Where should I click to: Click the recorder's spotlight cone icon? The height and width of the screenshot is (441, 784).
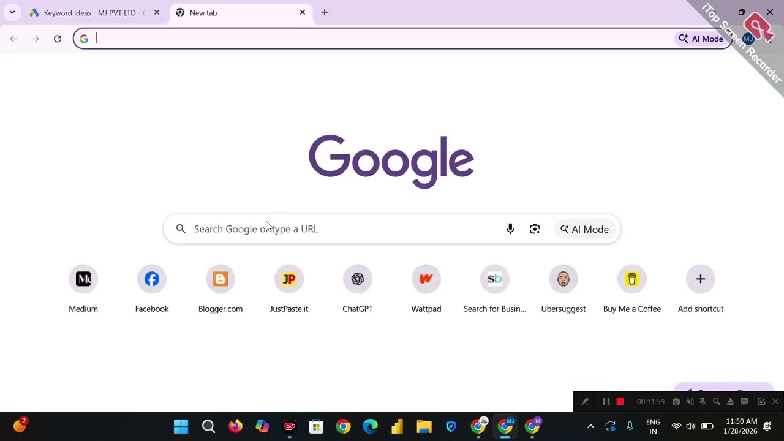pos(730,402)
